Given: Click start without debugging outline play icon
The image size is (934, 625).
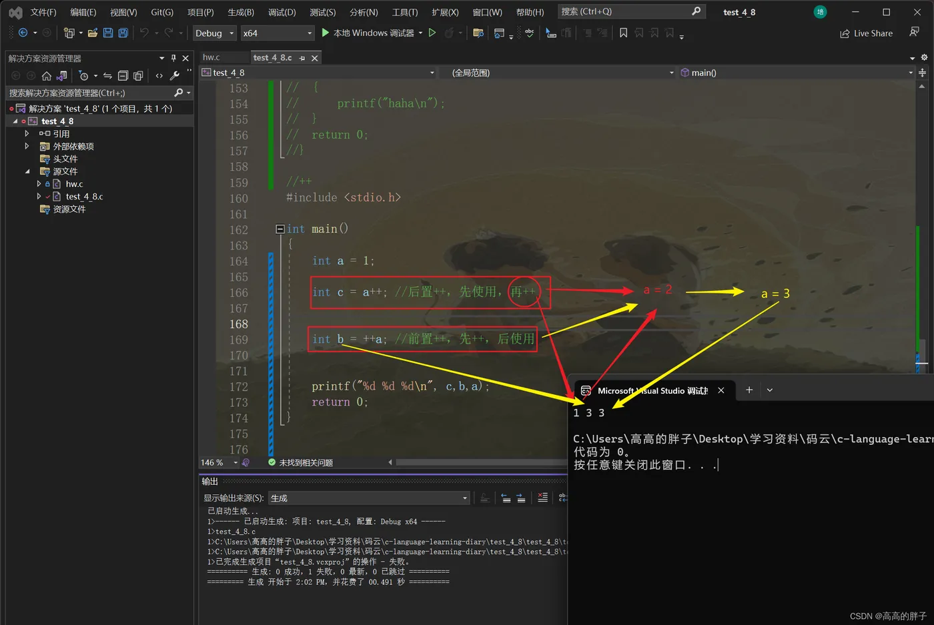Looking at the screenshot, I should [432, 33].
